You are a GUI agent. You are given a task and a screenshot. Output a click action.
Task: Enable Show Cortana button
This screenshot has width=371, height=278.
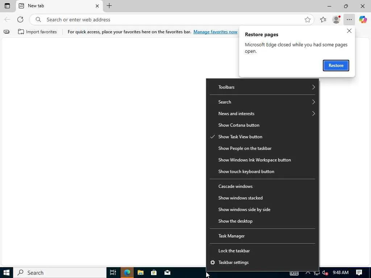(x=262, y=125)
